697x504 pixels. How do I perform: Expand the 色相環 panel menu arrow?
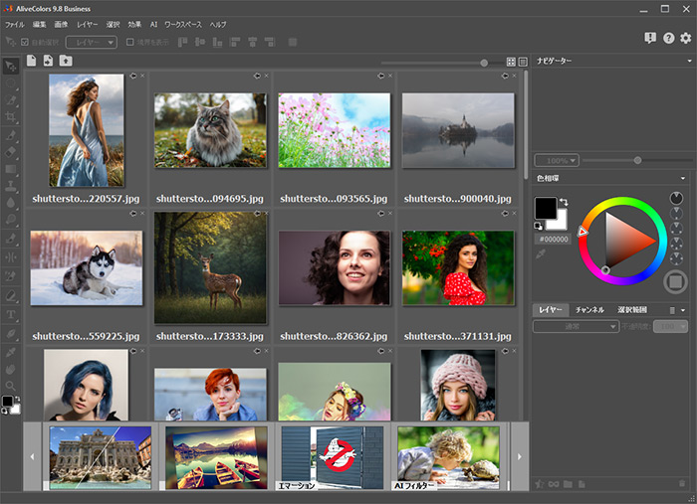[x=683, y=178]
